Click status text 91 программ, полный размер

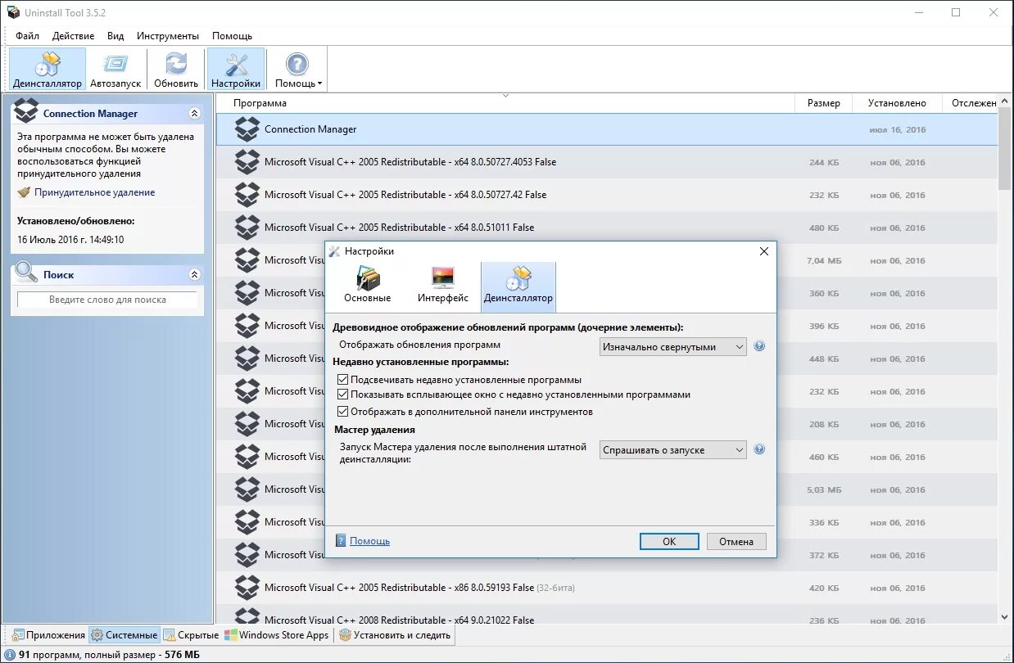coord(109,655)
